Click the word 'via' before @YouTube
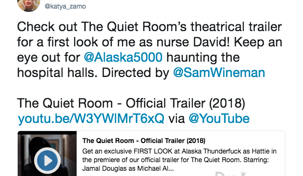Viewport: 303px width, 176px height. click(x=177, y=119)
